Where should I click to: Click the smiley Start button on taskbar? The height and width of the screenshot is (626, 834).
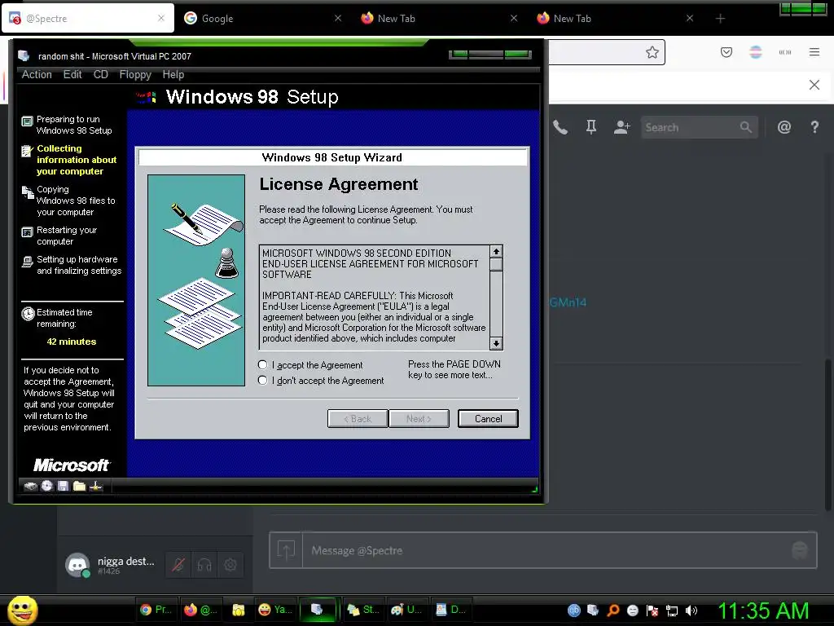coord(22,610)
